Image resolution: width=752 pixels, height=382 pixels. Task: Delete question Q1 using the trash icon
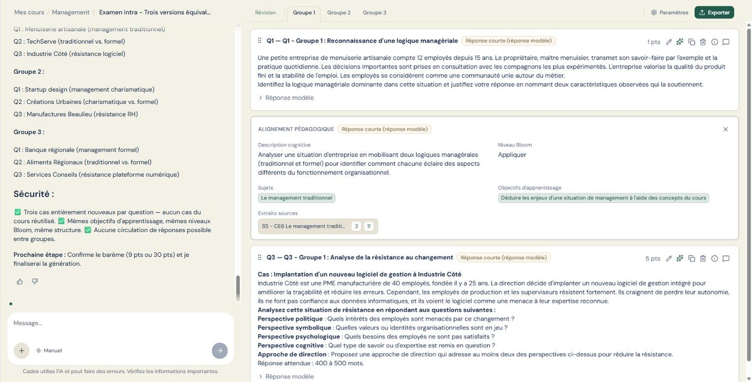(703, 42)
